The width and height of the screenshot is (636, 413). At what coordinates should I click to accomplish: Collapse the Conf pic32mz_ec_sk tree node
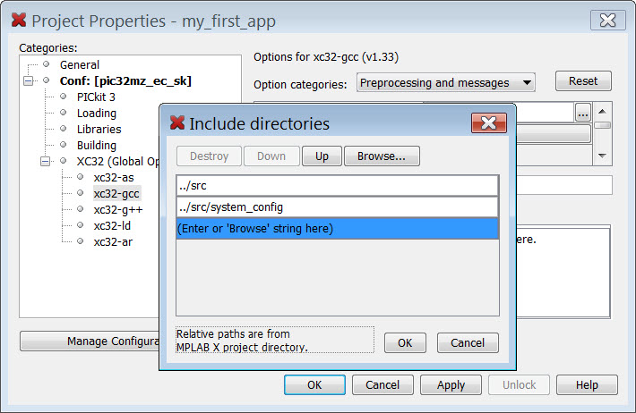click(x=29, y=81)
